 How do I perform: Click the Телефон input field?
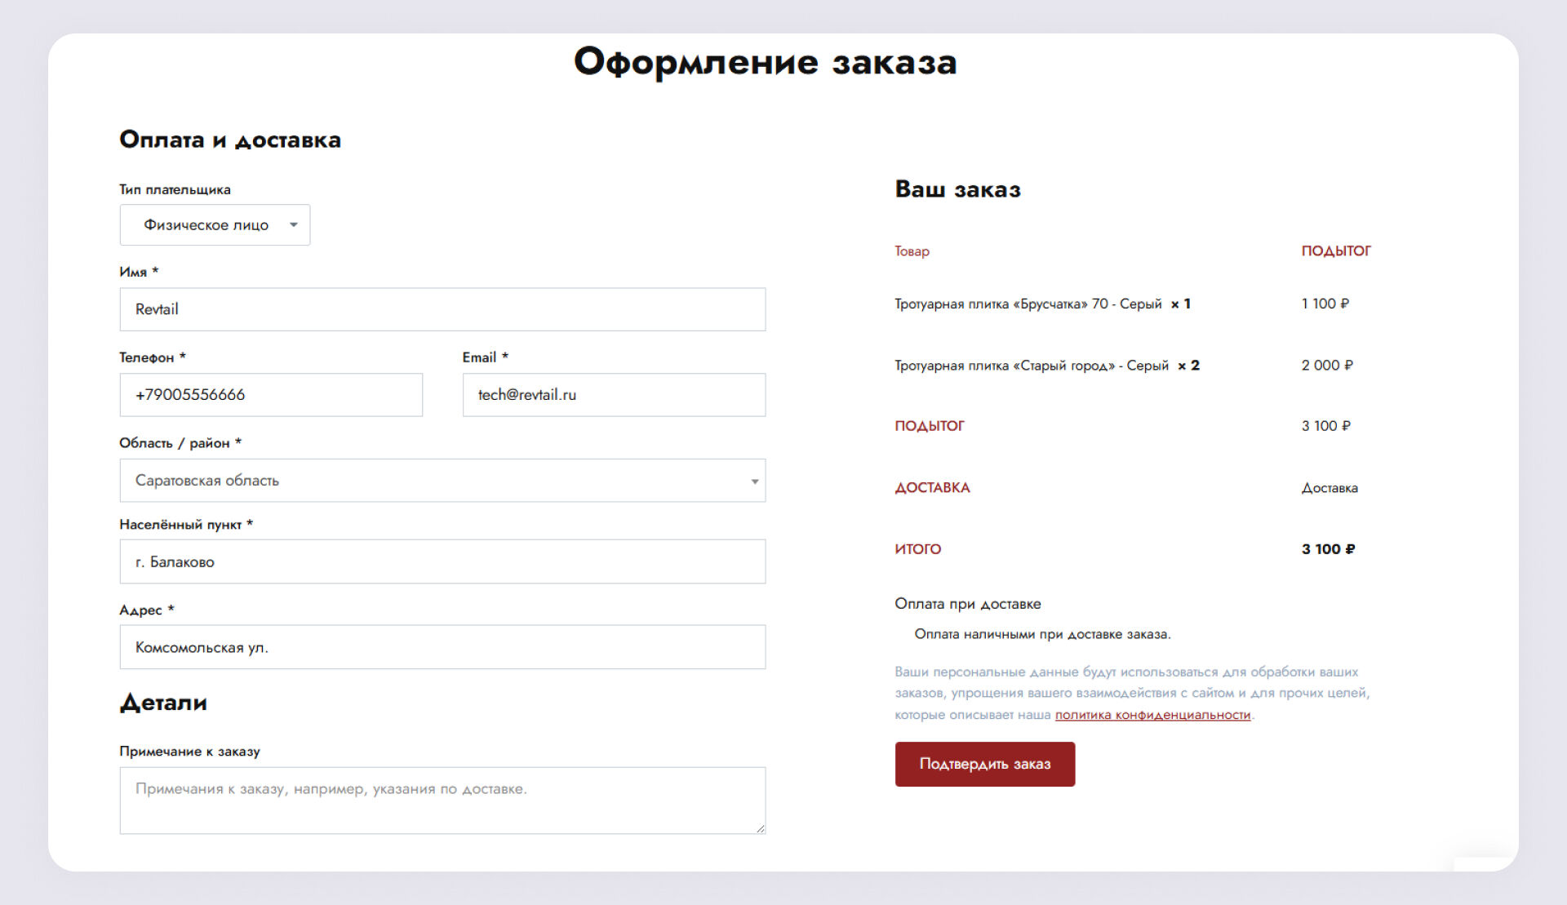[x=270, y=395]
